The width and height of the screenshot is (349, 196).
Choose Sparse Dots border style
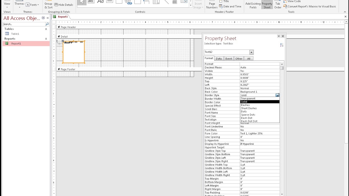(260, 115)
